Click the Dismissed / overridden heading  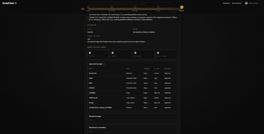point(97,127)
